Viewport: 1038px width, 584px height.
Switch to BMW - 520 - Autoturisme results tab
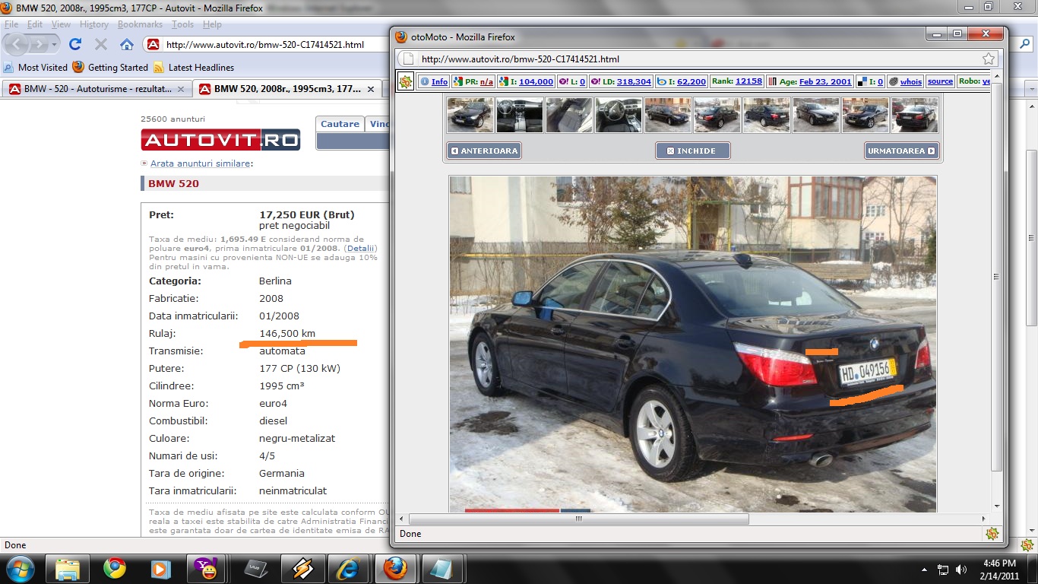[96, 89]
